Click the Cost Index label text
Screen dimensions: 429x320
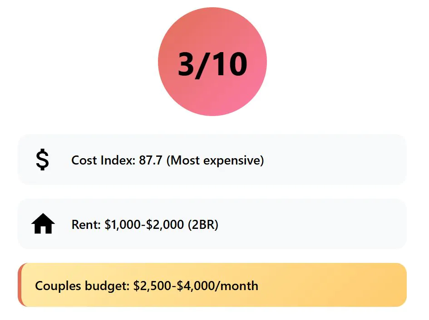104,160
